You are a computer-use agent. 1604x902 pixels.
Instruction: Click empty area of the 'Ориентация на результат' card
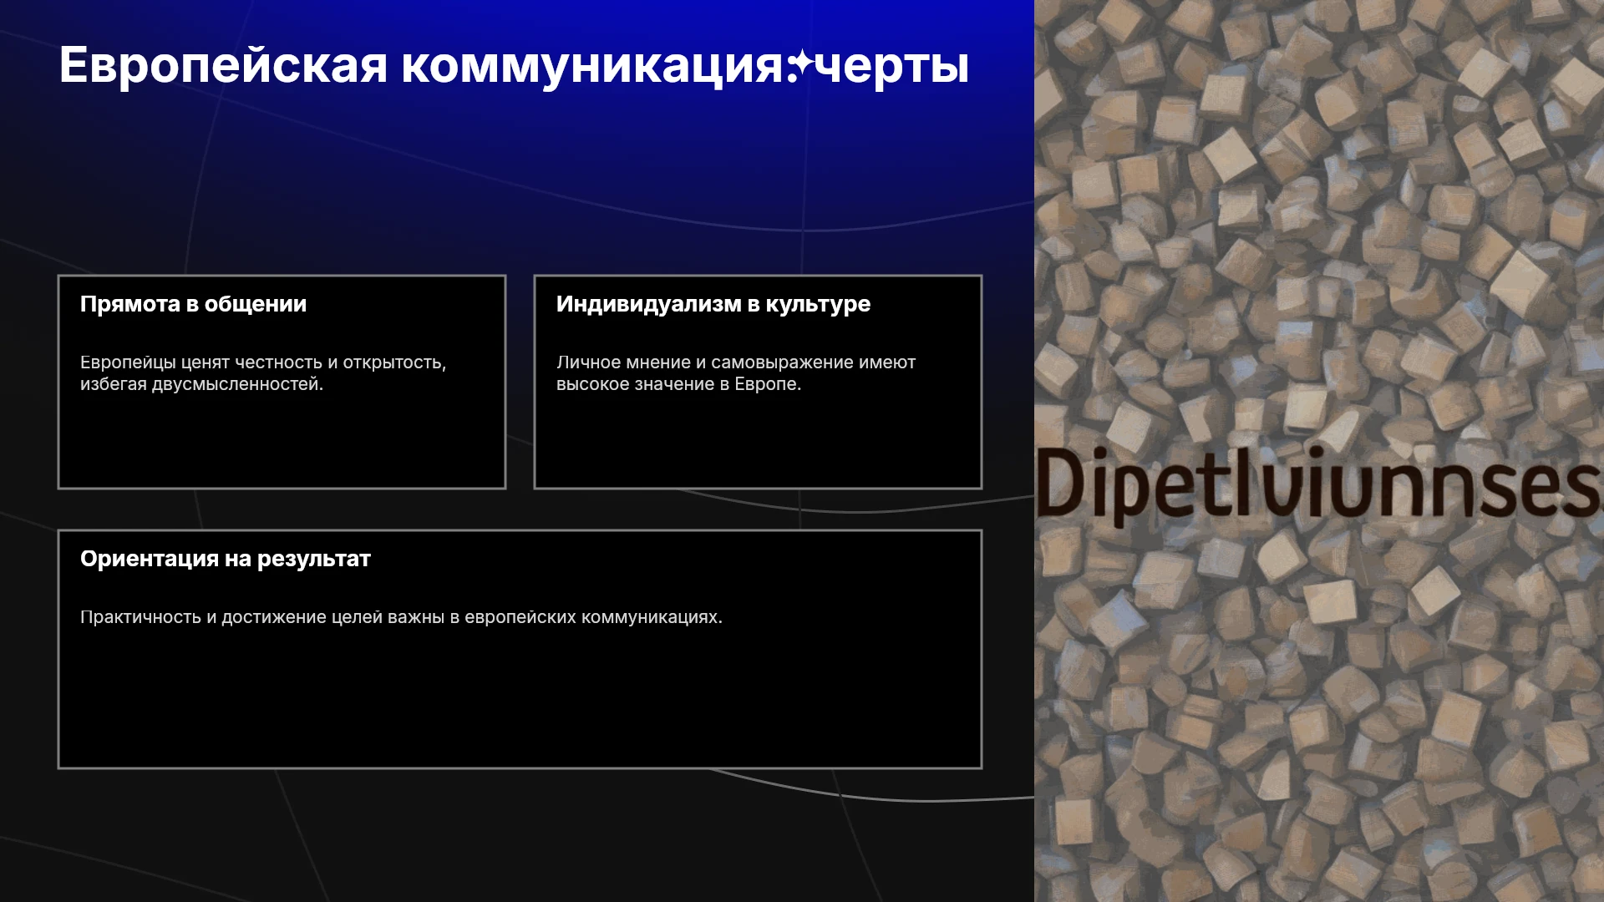(520, 702)
